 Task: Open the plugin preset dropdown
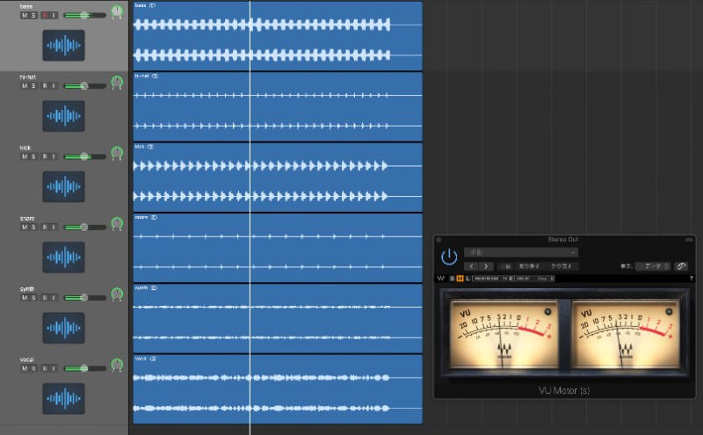pyautogui.click(x=520, y=252)
